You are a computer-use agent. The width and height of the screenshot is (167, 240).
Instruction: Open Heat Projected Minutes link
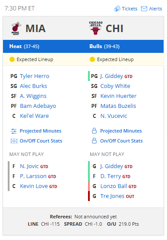41,131
